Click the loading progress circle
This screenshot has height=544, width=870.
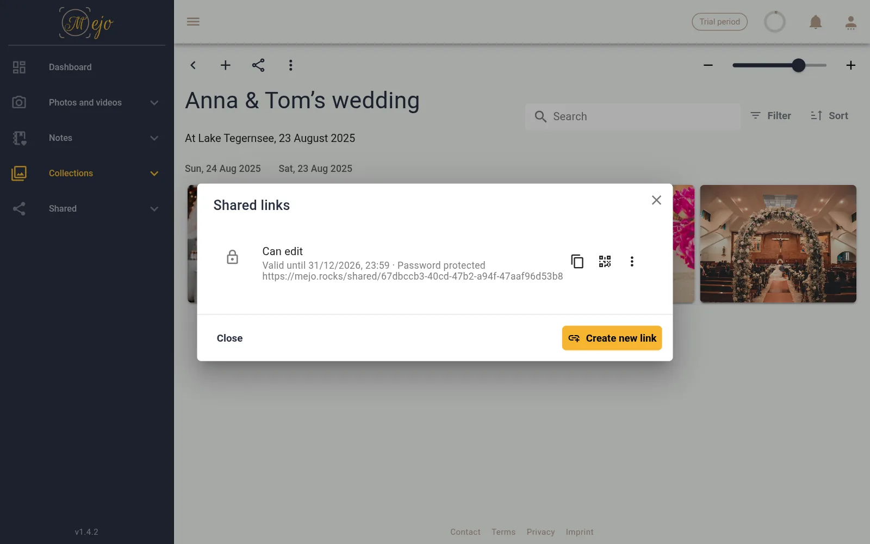[x=775, y=22]
